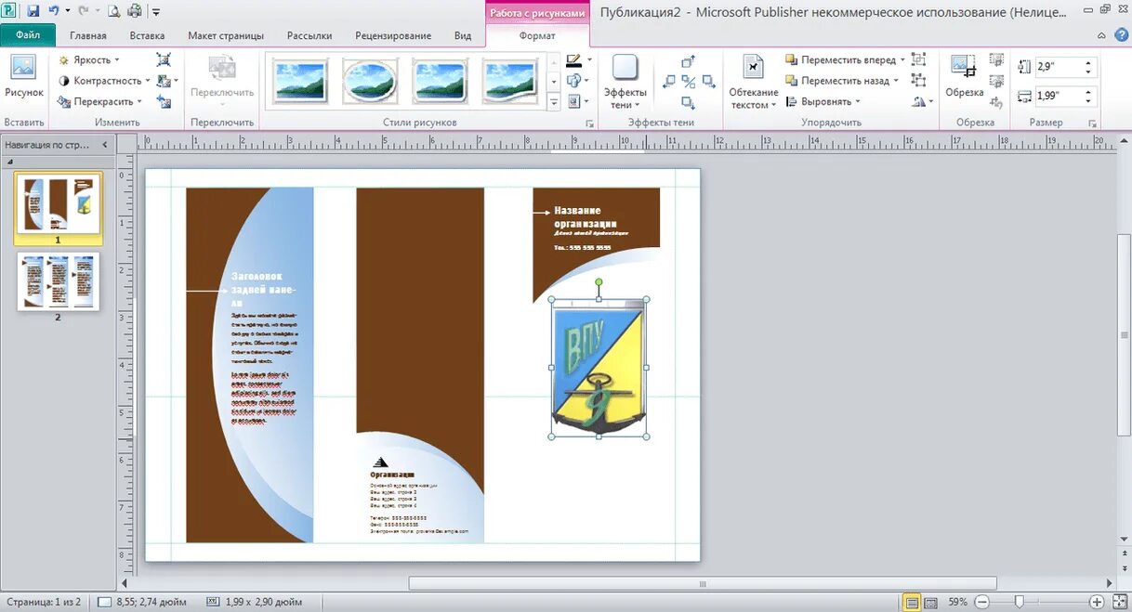Click the picture shape icon
The width and height of the screenshot is (1132, 612).
tap(573, 81)
